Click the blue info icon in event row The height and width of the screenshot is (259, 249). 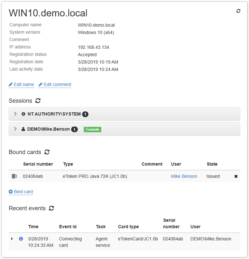(21, 239)
